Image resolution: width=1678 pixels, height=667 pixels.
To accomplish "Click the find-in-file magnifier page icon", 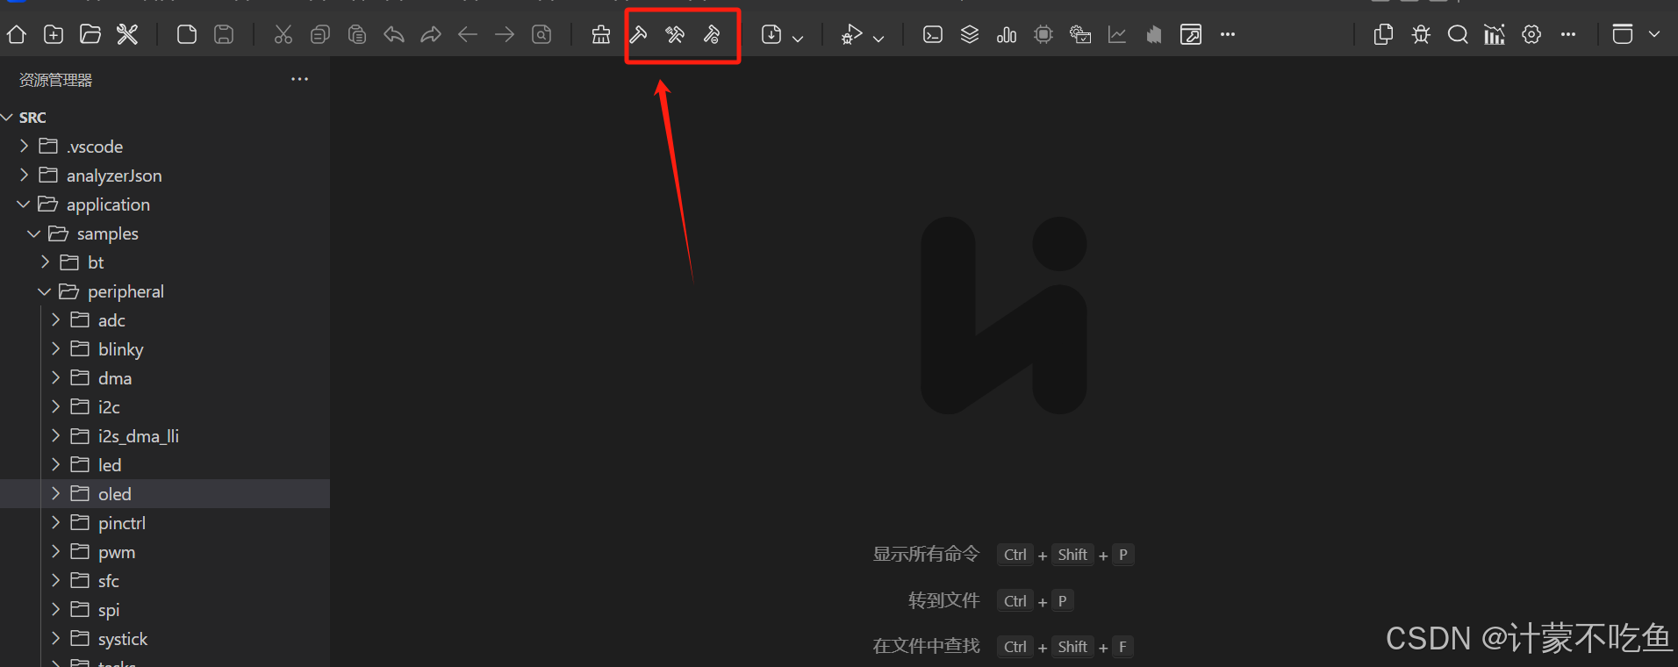I will click(x=542, y=34).
